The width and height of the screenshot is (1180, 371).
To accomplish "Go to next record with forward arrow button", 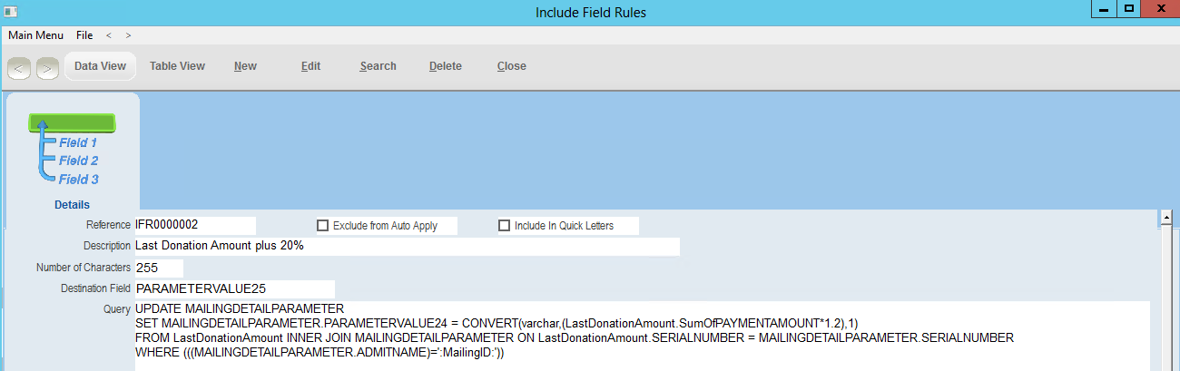I will click(47, 67).
